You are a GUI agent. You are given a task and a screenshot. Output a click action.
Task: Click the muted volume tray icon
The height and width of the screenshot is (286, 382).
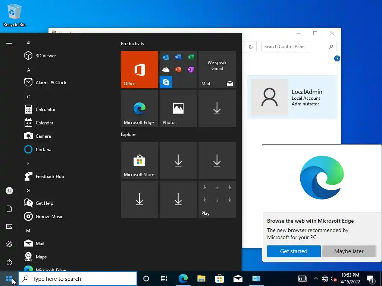(x=334, y=279)
